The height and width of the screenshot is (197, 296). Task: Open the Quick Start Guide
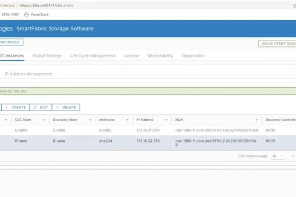tap(277, 43)
